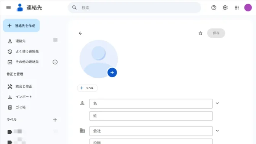
Task: Click the 連絡先 app title text
Action: pos(34,8)
